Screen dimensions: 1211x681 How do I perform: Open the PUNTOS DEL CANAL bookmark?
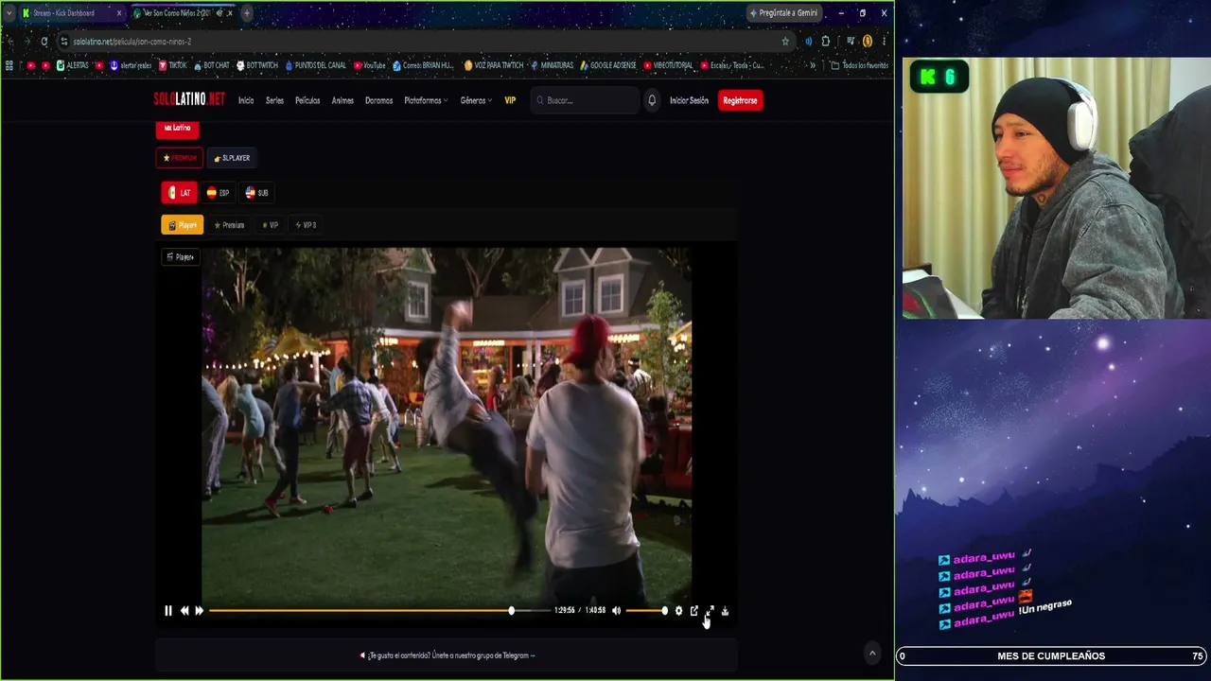coord(315,65)
